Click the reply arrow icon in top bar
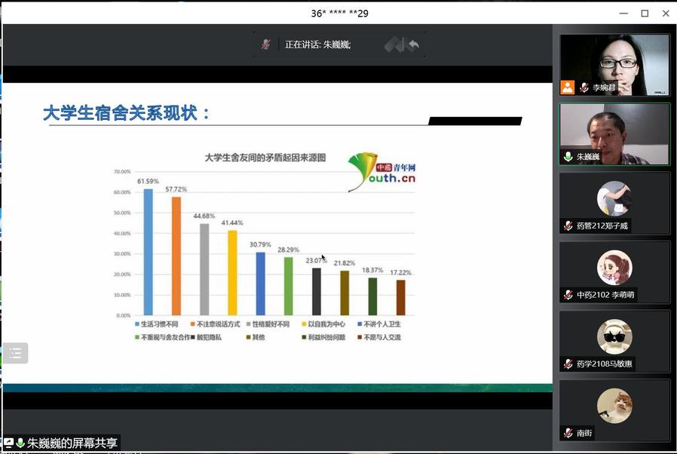The image size is (677, 454). pos(413,44)
